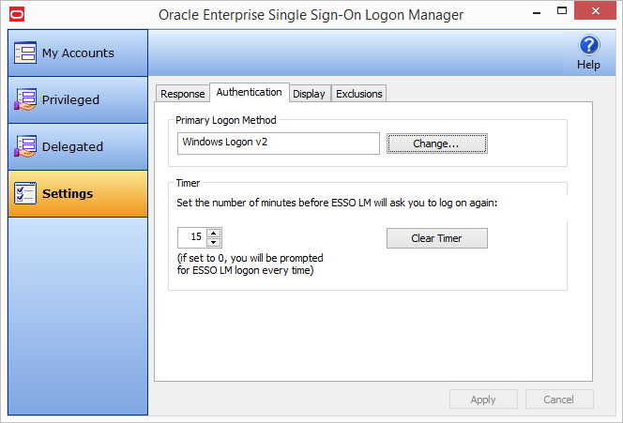Click the Oracle logo in title bar

pos(17,15)
